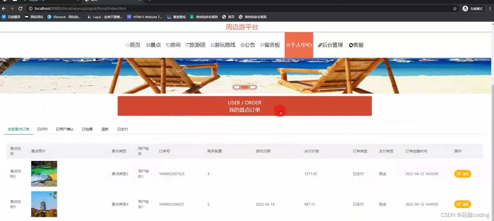Screen dimensions: 494x221
Task: Click the 实付价格 column header
Action: click(312, 151)
